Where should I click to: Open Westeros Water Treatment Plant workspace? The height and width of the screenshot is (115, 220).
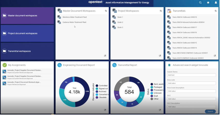[x=75, y=17]
